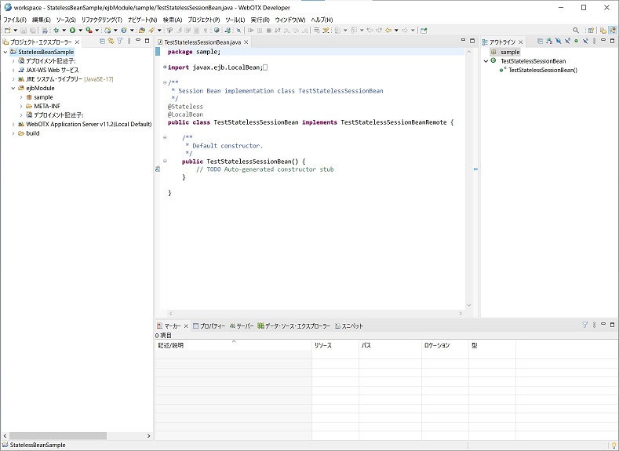
Task: Switch to the サーバー tab
Action: click(x=245, y=326)
